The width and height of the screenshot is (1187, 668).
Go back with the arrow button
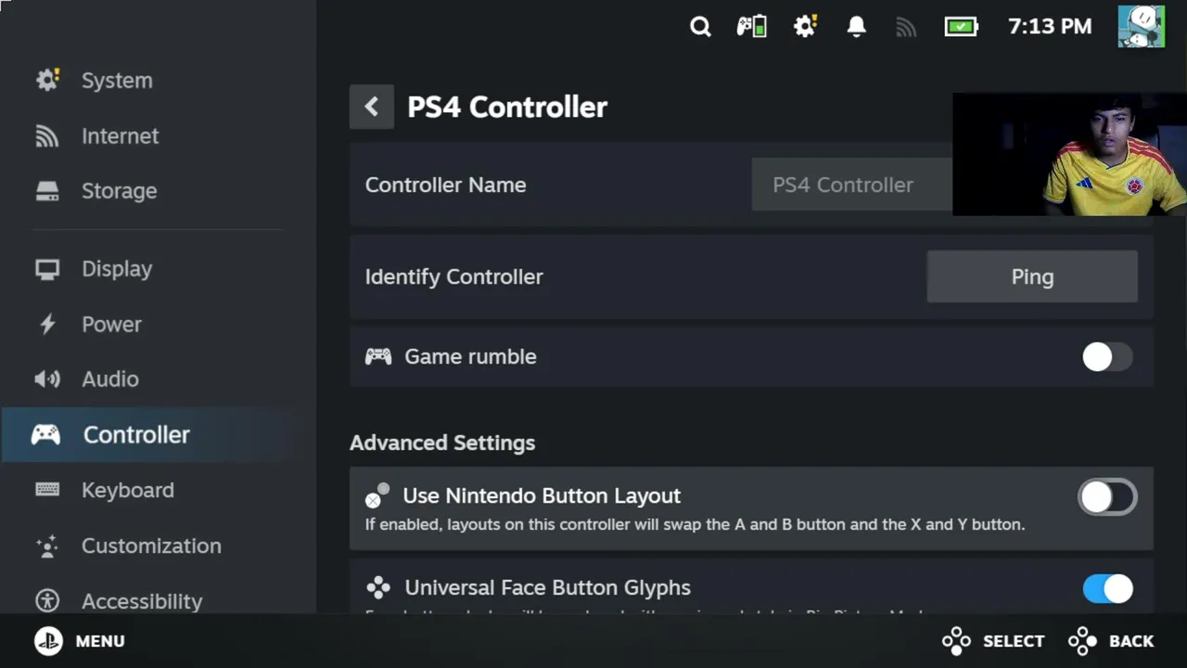372,107
